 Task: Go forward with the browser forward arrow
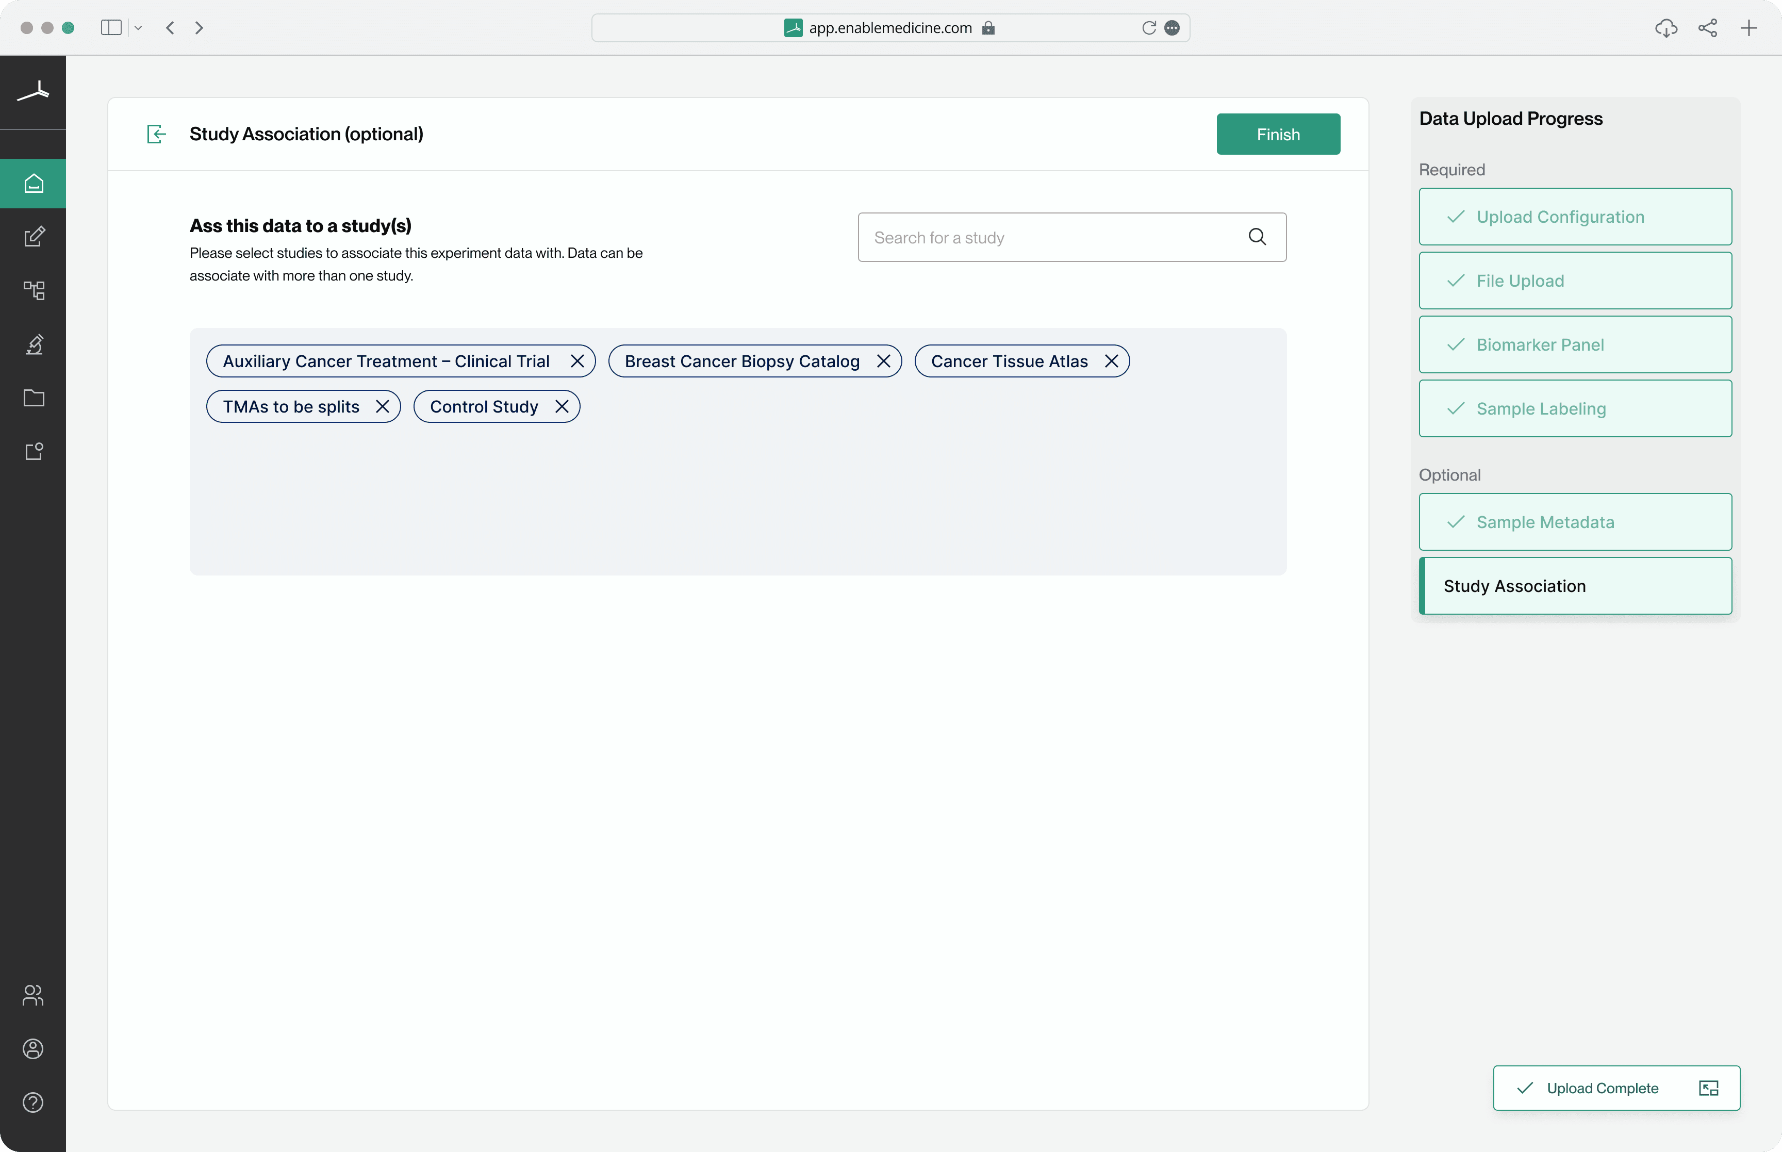coord(199,28)
